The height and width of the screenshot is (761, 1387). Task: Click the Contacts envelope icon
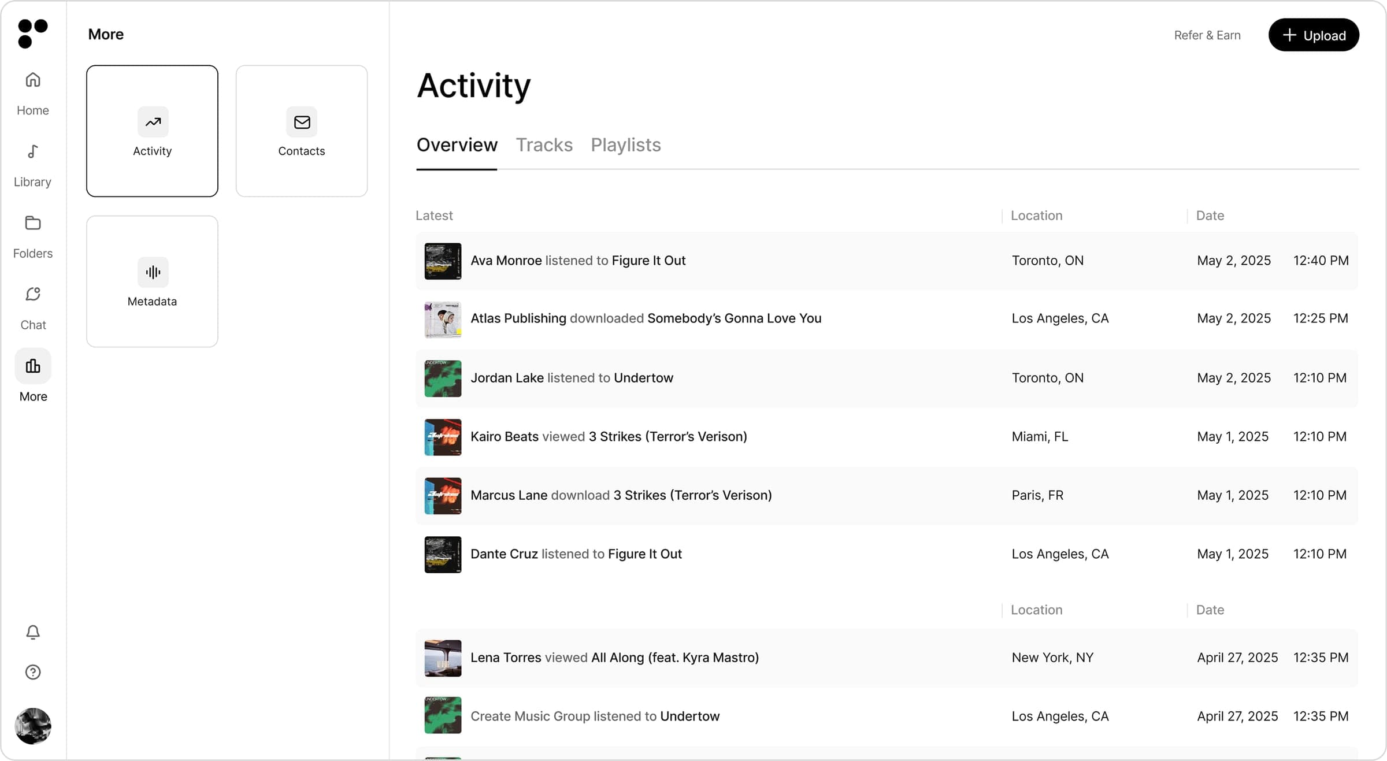(302, 122)
